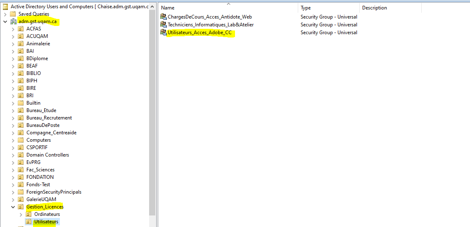Expand the Domain Controllers node
Screen dimensions: 470x227
tap(13, 155)
